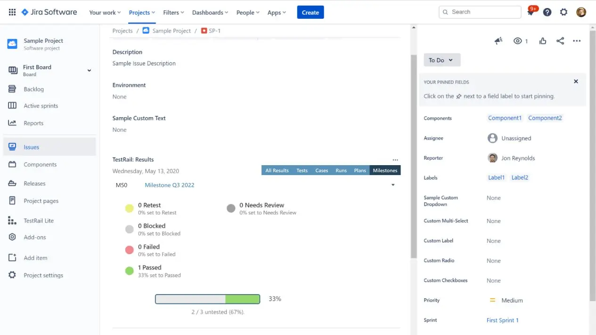Open the Milestone Q3 2022 link
Screen dimensions: 596x335
click(170, 185)
